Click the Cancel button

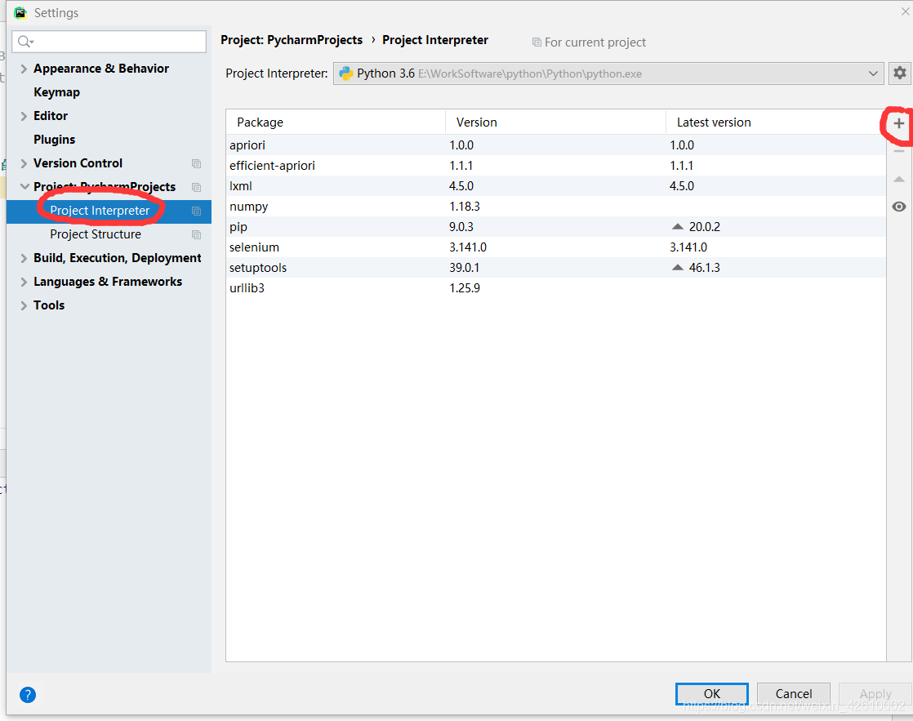click(x=794, y=693)
